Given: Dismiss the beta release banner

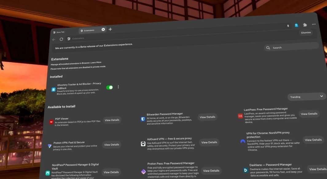Looking at the screenshot, I should coord(306,32).
